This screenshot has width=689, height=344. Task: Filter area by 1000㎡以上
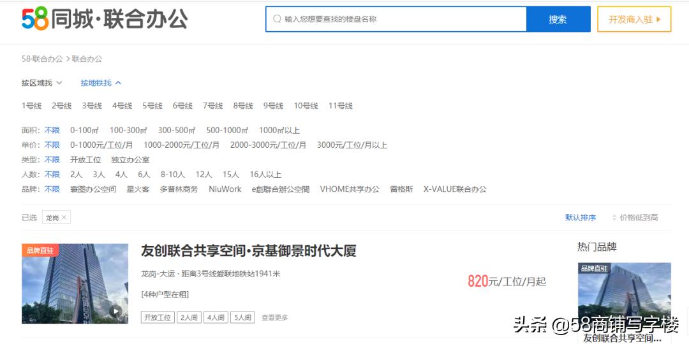coord(279,131)
